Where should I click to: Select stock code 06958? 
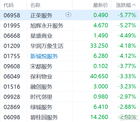(12, 15)
